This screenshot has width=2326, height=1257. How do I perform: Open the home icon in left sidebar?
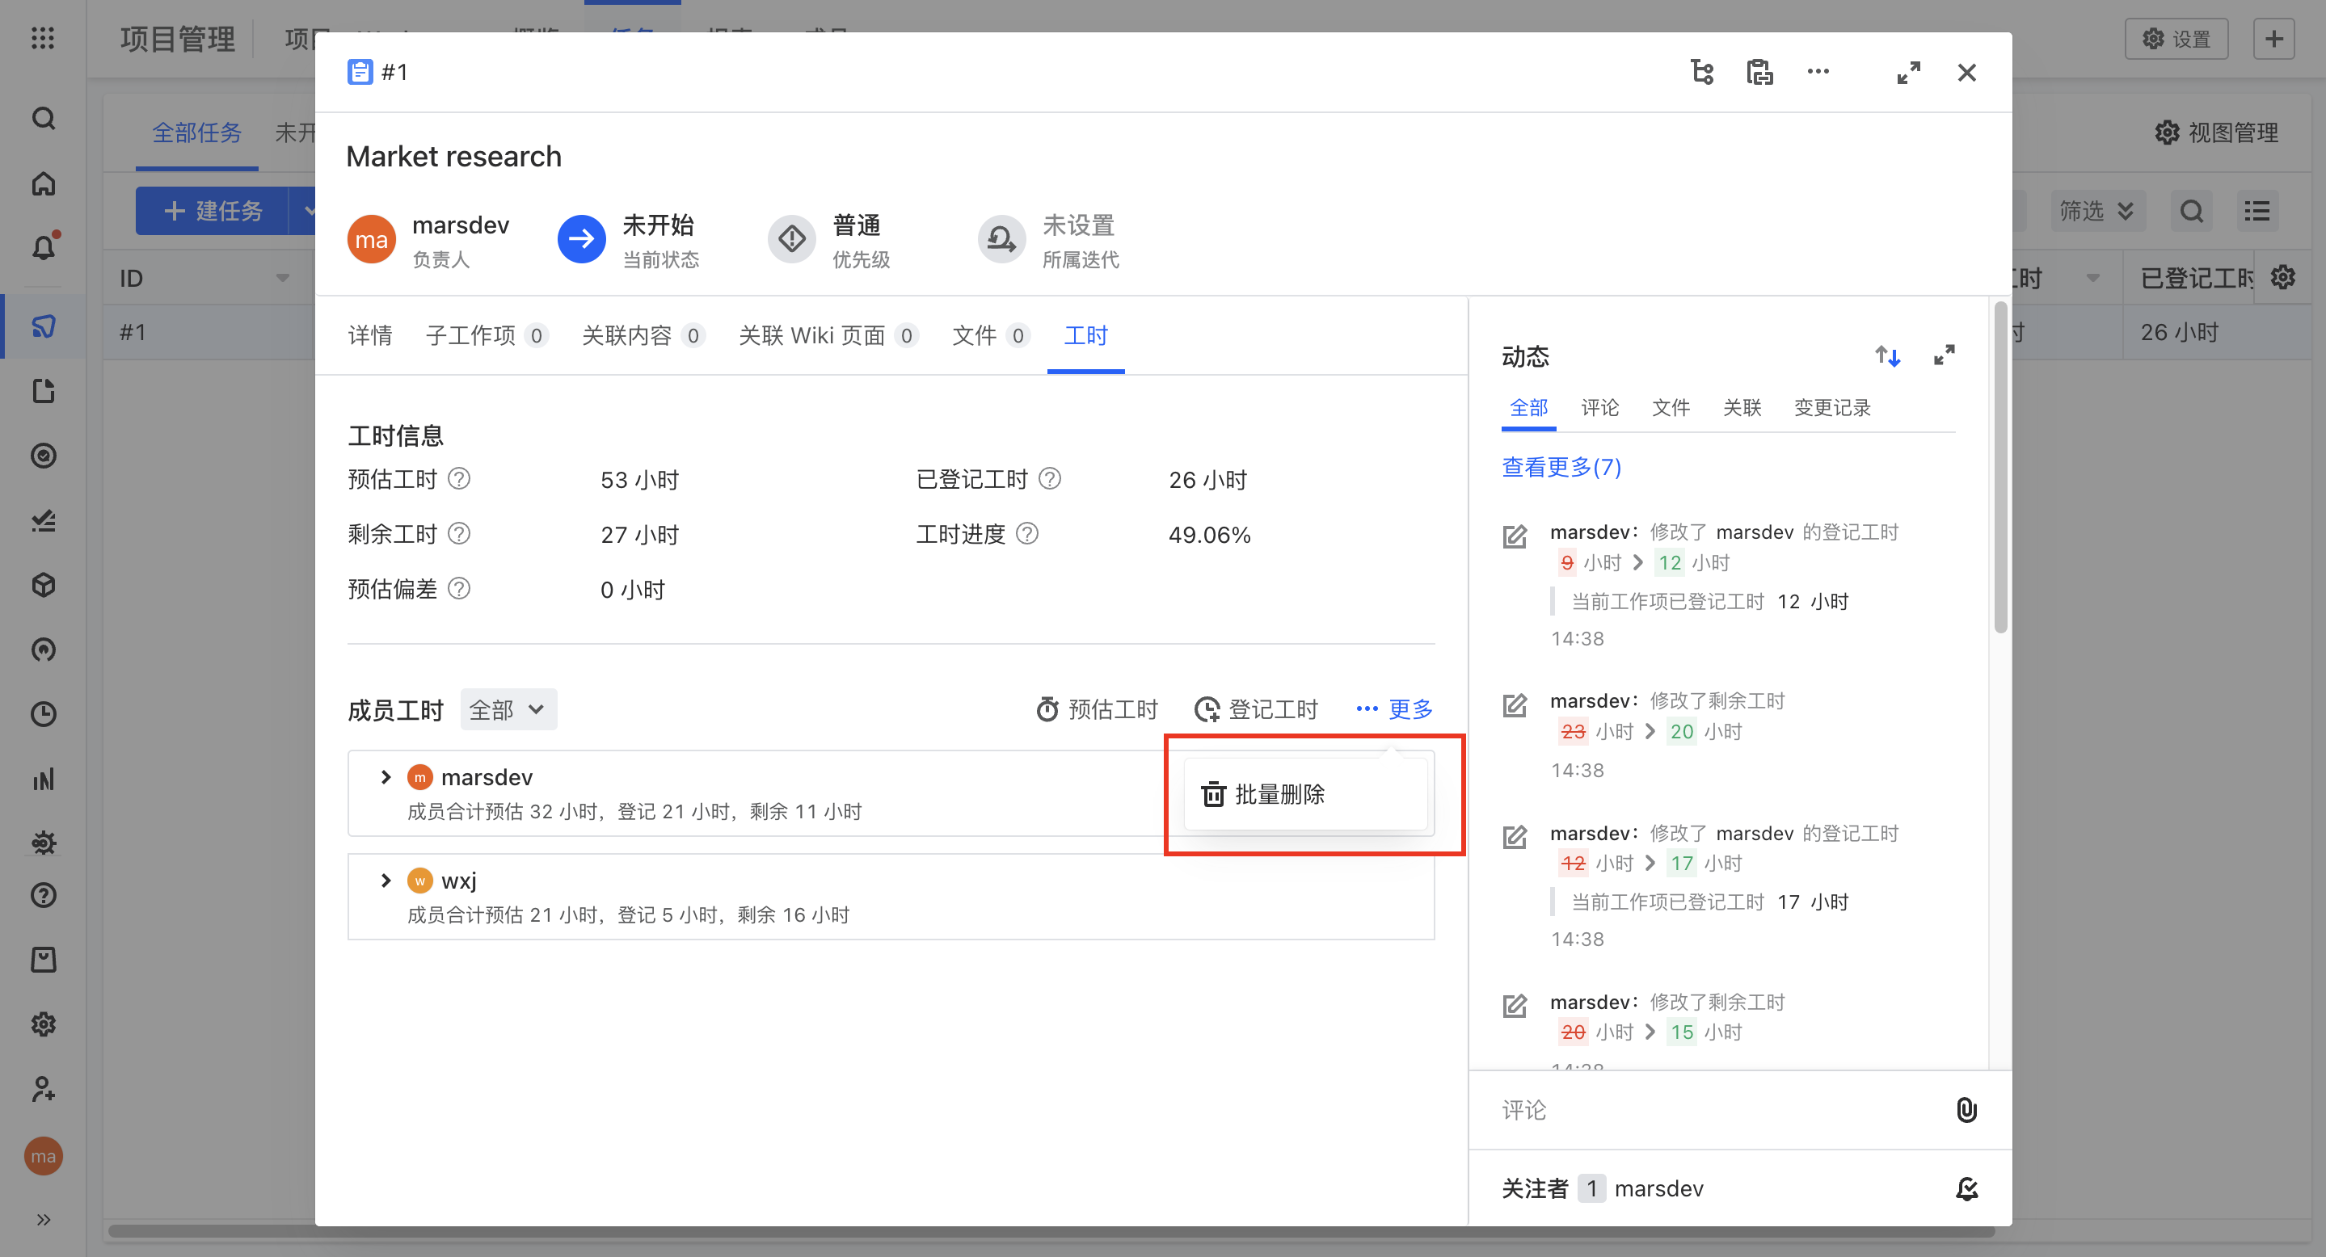coord(44,183)
